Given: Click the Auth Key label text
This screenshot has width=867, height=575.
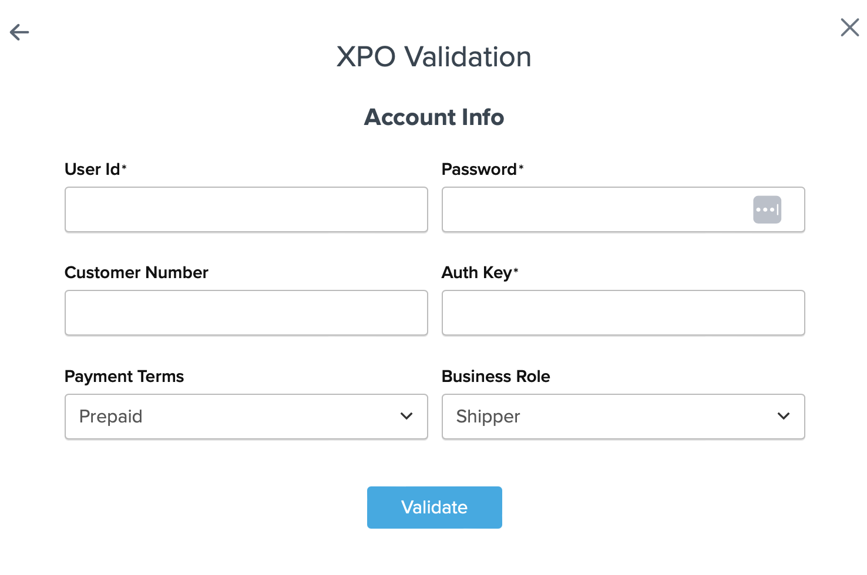Looking at the screenshot, I should (x=476, y=273).
